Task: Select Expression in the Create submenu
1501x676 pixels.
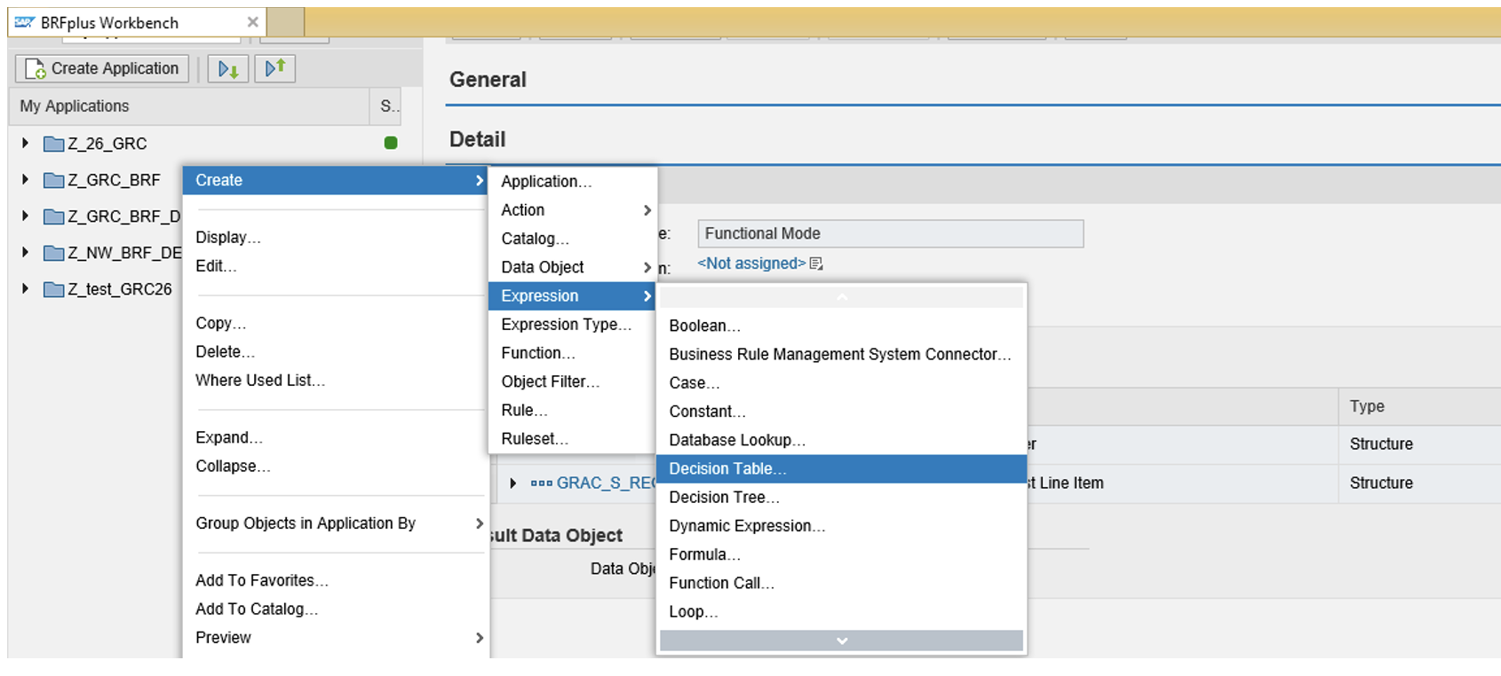Action: pyautogui.click(x=572, y=296)
